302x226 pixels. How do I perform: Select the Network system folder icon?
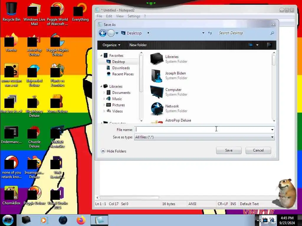point(157,109)
